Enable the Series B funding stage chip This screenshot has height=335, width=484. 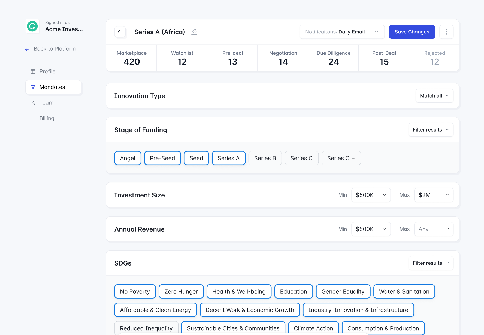tap(265, 158)
